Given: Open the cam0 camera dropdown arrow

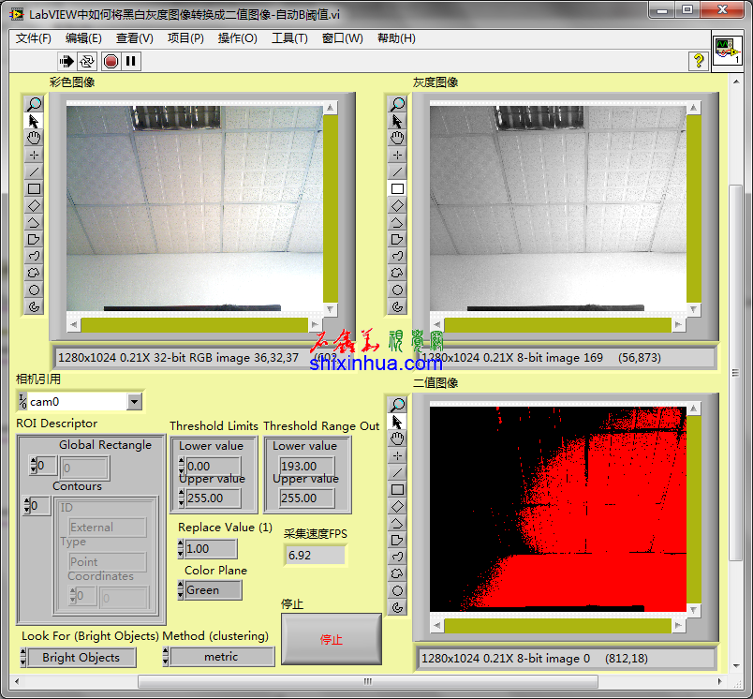Looking at the screenshot, I should pyautogui.click(x=134, y=402).
